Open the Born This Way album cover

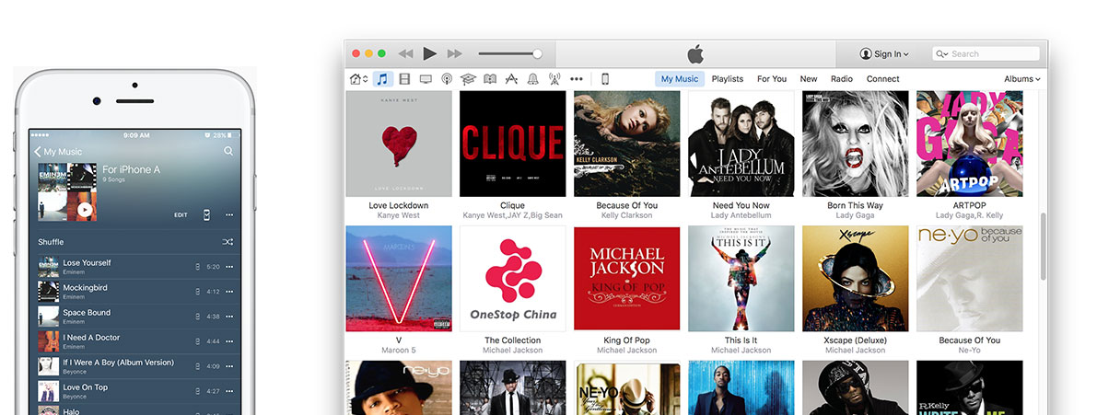855,144
